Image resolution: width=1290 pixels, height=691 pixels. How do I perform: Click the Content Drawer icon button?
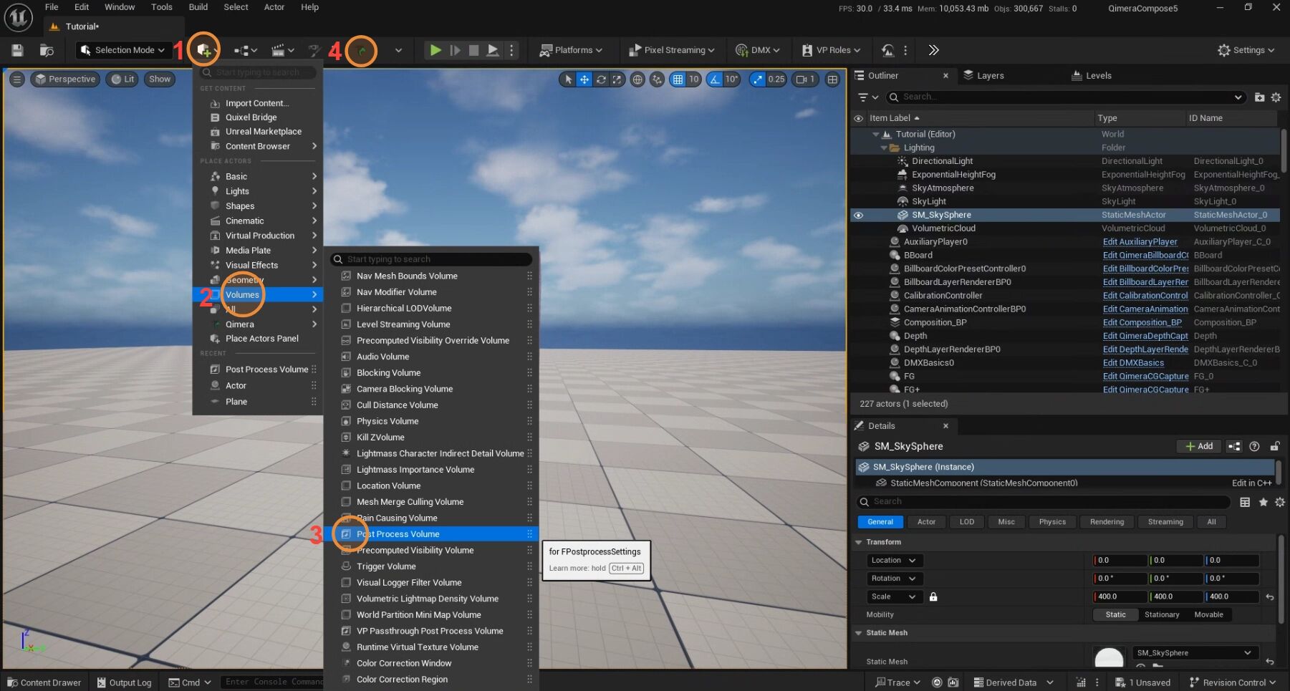point(44,682)
